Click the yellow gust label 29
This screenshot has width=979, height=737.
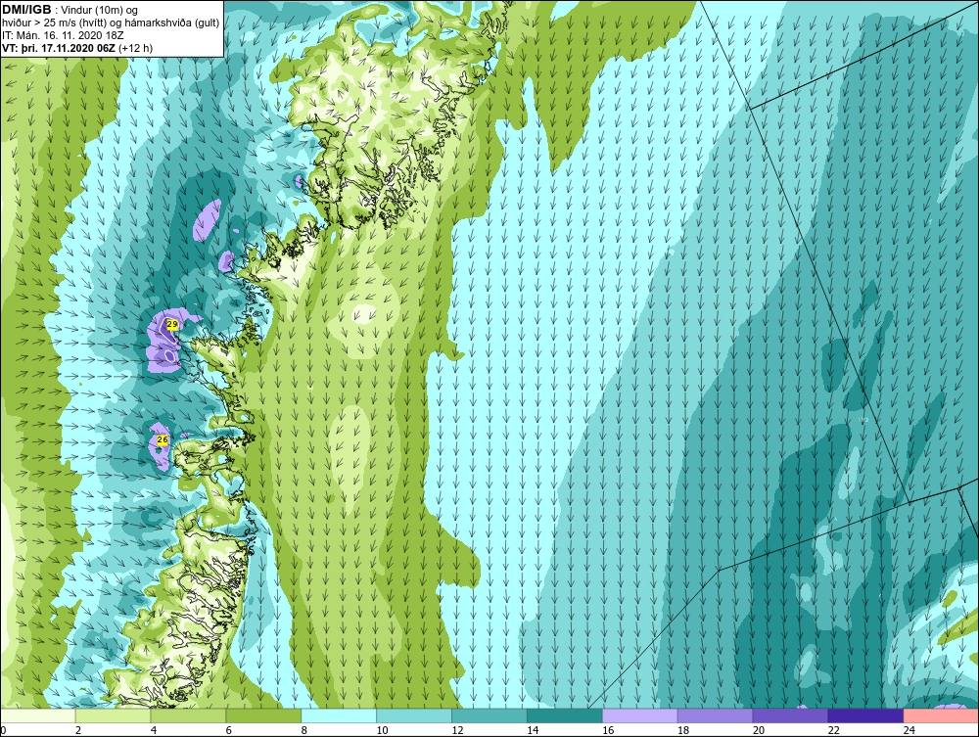pos(172,324)
